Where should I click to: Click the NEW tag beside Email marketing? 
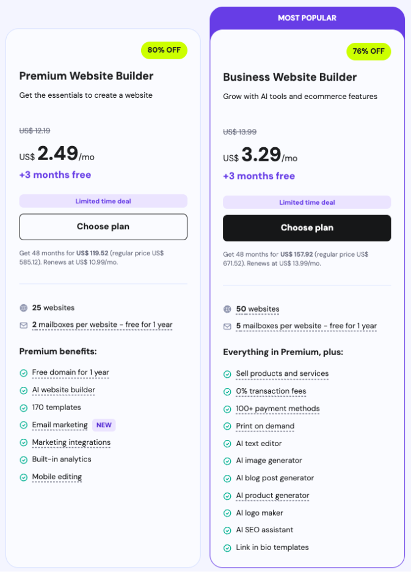[x=104, y=425]
